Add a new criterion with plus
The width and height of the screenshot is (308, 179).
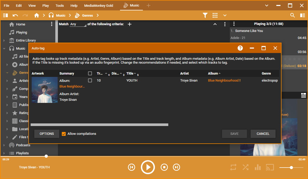[x=130, y=24]
